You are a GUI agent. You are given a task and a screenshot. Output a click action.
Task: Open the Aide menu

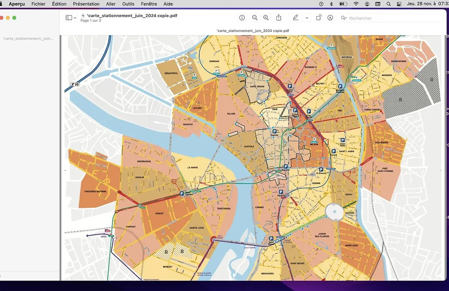[x=168, y=4]
